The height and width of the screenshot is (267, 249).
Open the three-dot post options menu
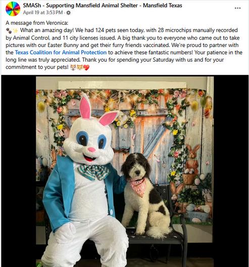click(x=237, y=8)
